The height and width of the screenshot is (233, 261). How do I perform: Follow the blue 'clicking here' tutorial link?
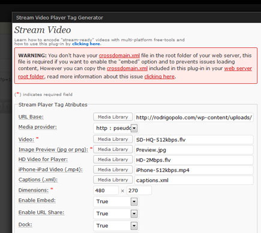[x=86, y=44]
